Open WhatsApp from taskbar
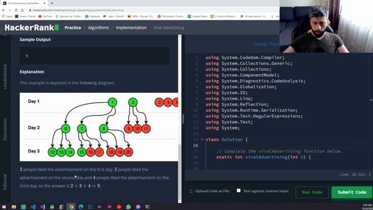 128,207
